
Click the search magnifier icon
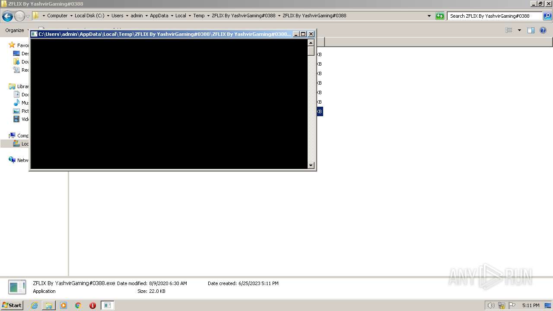[x=547, y=16]
